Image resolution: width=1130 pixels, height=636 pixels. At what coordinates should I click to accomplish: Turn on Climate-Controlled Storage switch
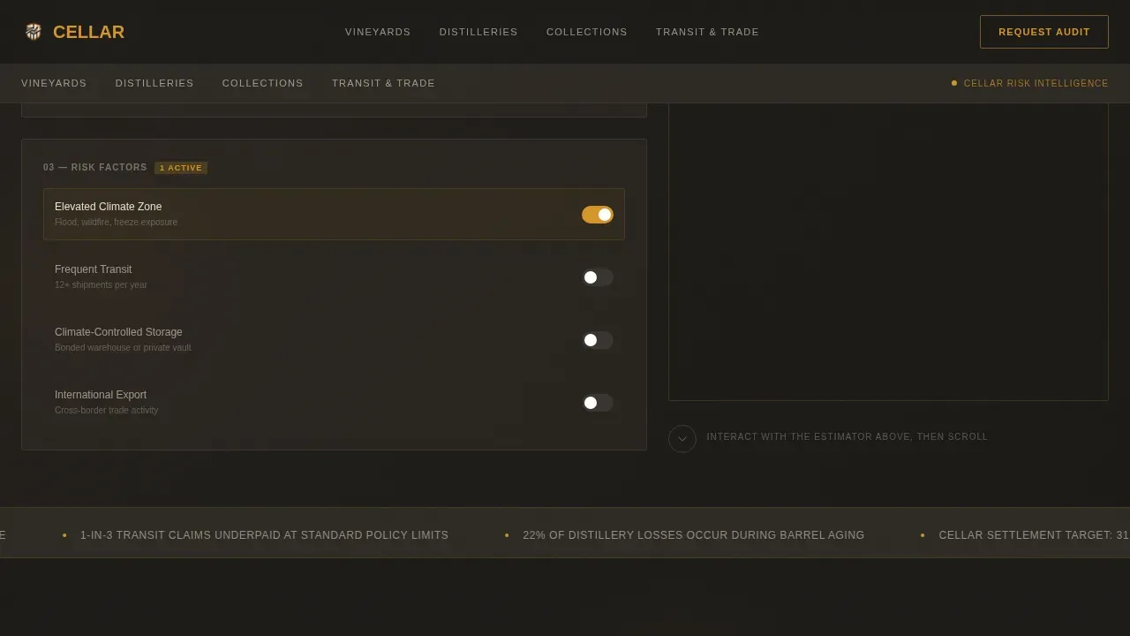[598, 340]
